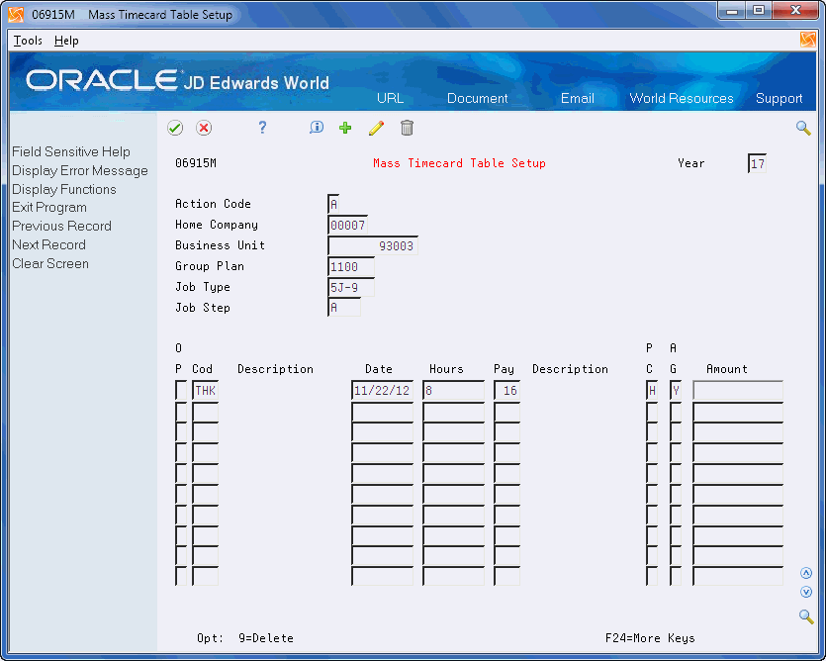826x661 pixels.
Task: Click the info bubble icon
Action: coord(317,128)
